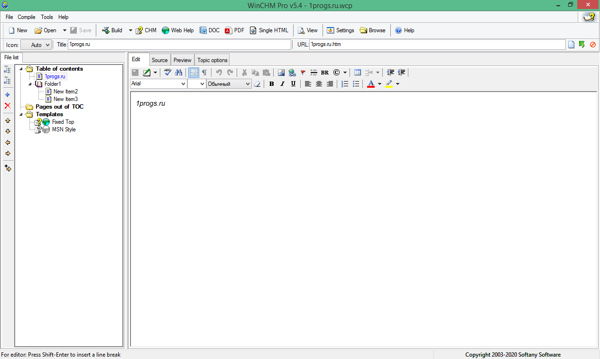Open the font color dropdown arrow
Image resolution: width=600 pixels, height=359 pixels.
click(379, 84)
